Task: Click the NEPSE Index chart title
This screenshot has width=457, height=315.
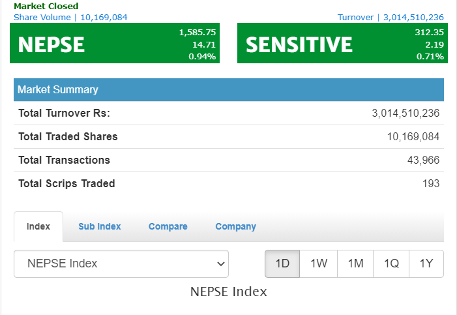Action: [x=228, y=292]
